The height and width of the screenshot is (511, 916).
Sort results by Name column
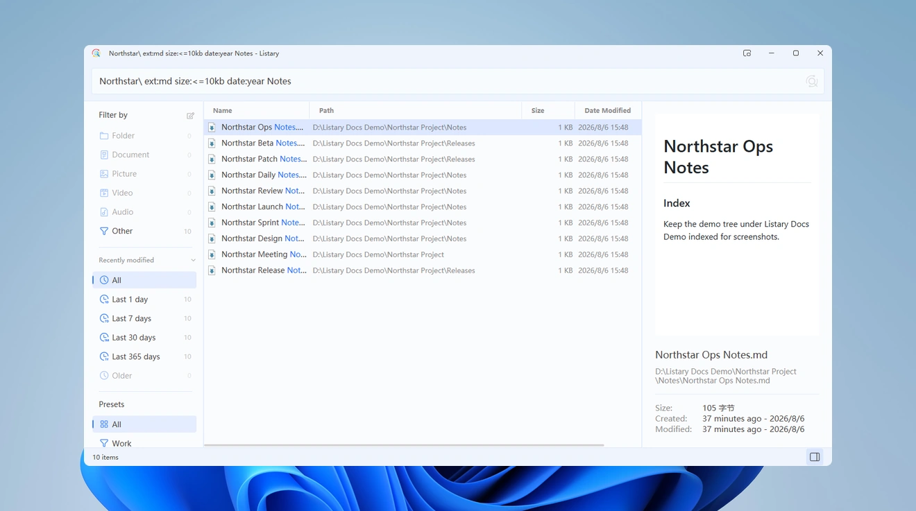tap(257, 110)
